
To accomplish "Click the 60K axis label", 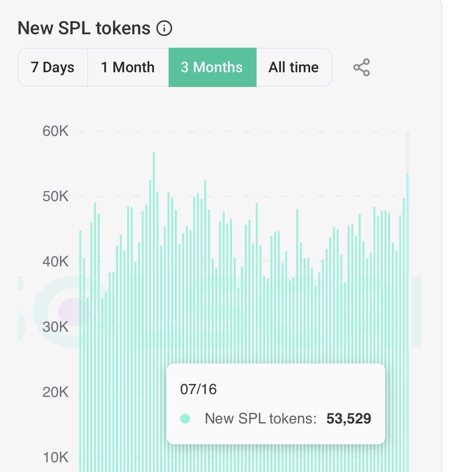I will click(x=56, y=131).
